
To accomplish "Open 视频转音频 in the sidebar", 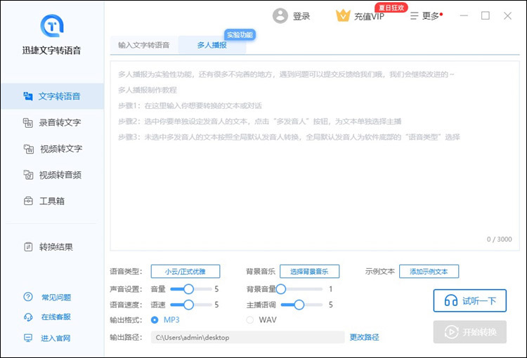I will [53, 175].
